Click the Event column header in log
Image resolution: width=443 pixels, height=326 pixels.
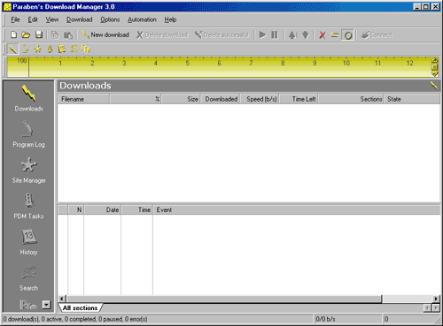point(297,210)
